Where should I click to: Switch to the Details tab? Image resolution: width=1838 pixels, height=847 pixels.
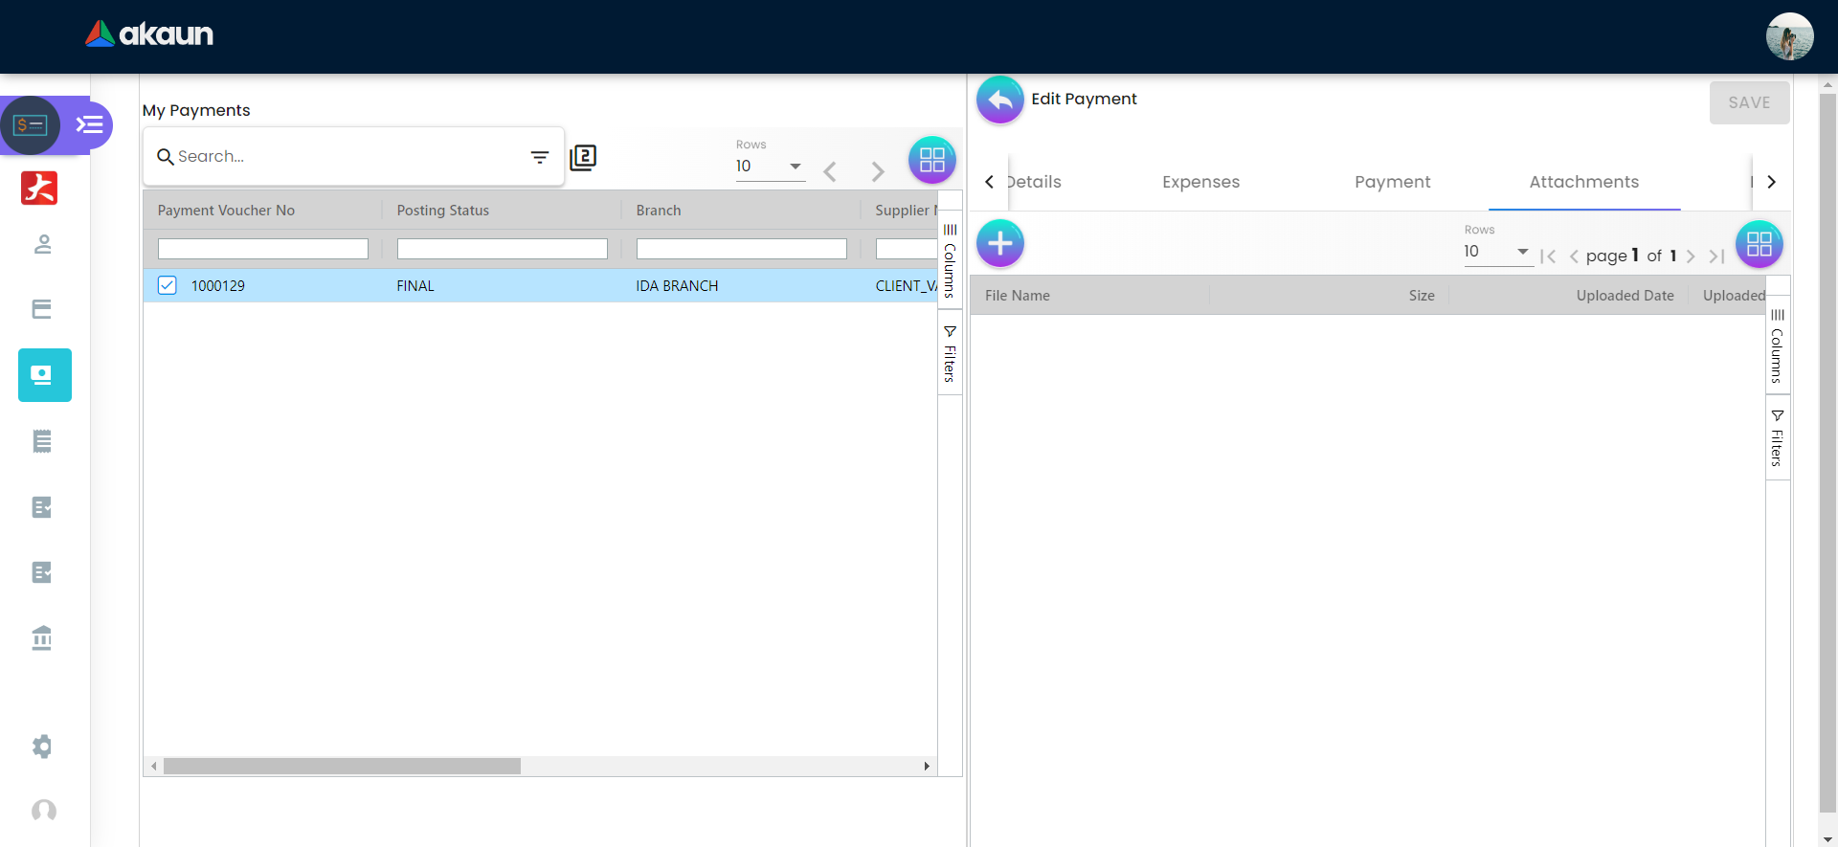click(x=1035, y=182)
